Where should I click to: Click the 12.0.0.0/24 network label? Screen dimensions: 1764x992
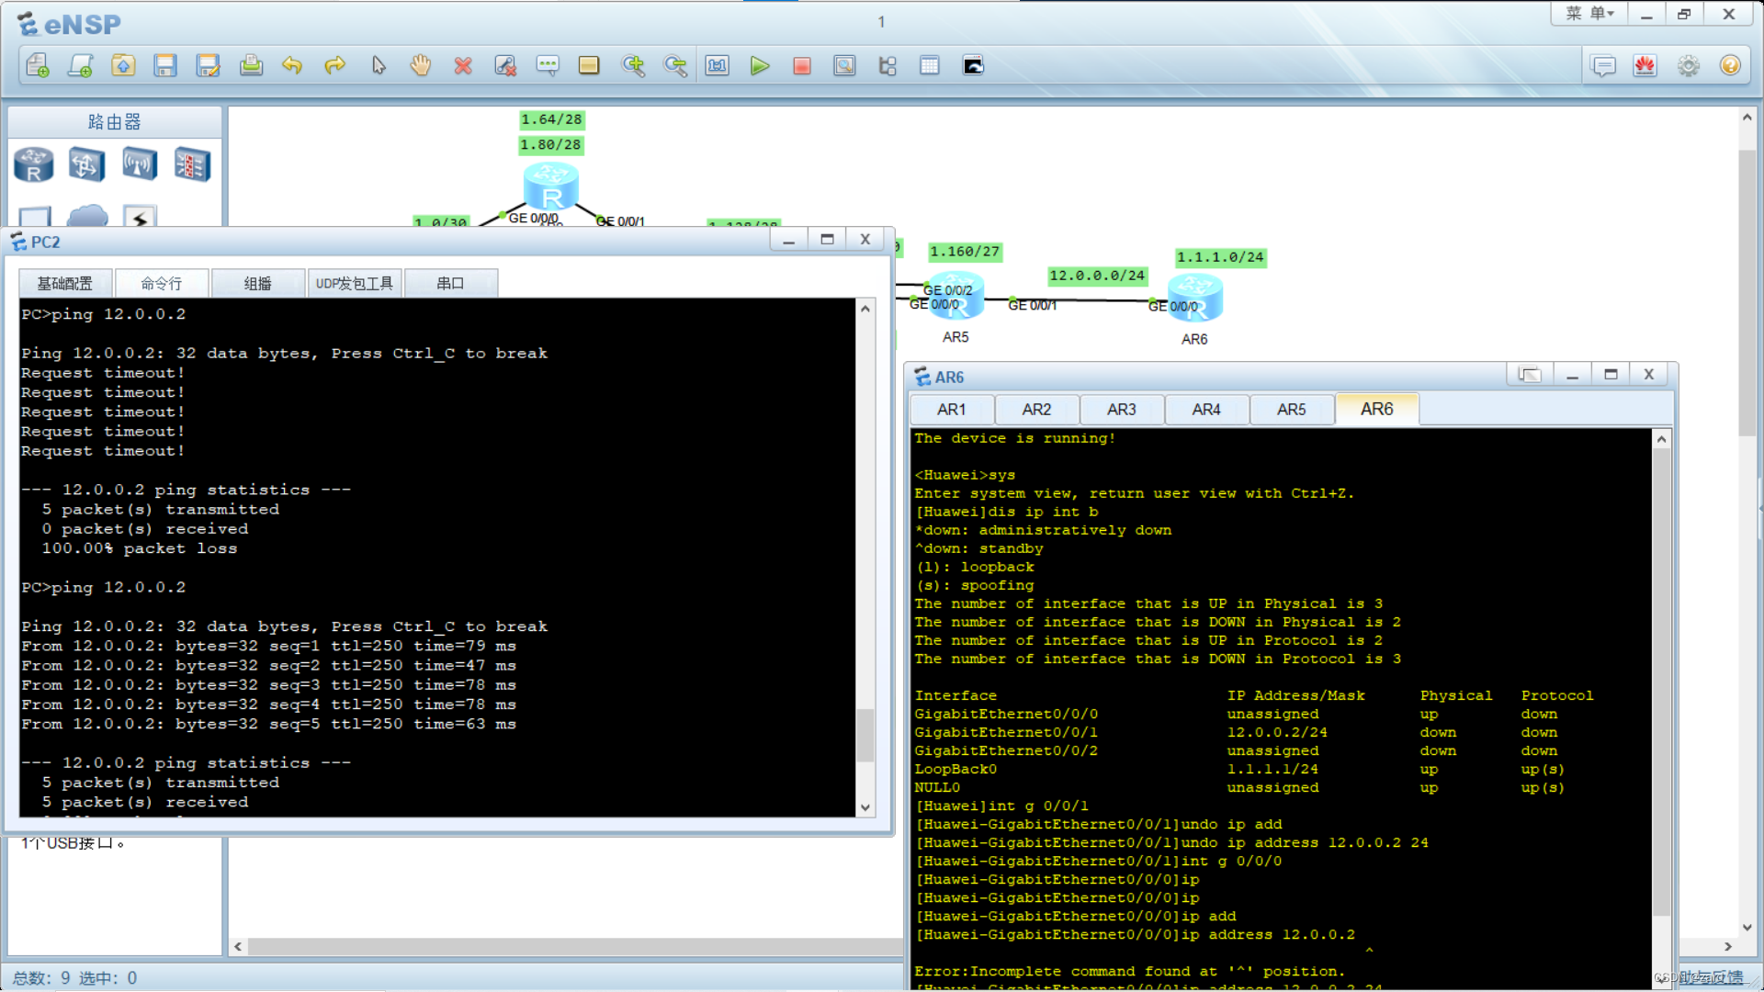tap(1097, 276)
